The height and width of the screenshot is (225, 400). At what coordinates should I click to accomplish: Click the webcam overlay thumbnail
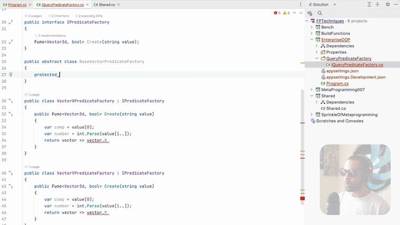355,179
